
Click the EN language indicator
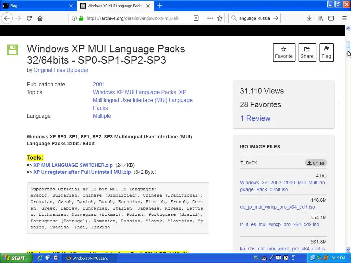pos(256,258)
